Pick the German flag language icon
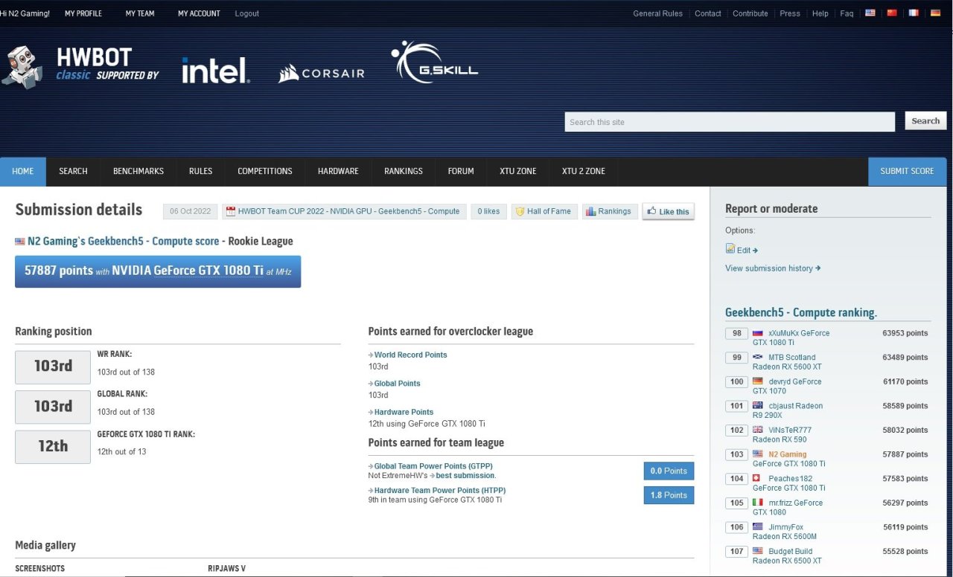953x577 pixels. pos(935,13)
